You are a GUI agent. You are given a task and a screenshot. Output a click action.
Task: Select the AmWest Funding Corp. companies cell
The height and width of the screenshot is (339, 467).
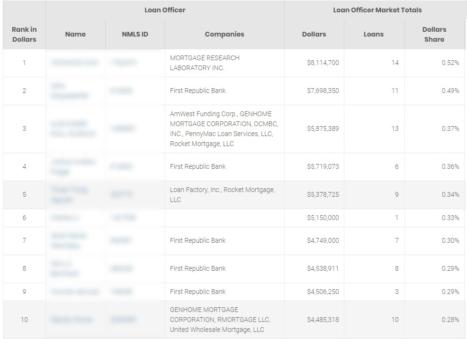click(x=224, y=129)
